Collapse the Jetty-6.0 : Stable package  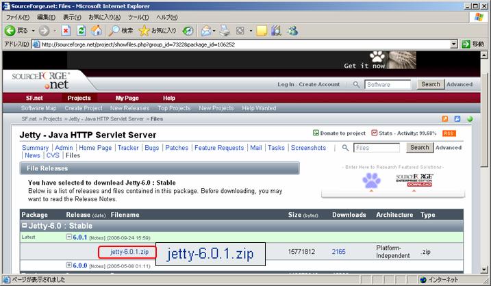pyautogui.click(x=24, y=225)
